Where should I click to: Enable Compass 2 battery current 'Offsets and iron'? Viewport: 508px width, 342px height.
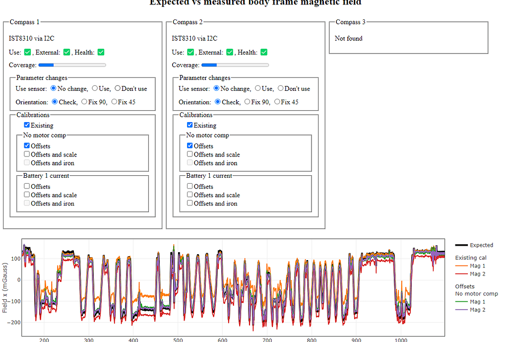[x=190, y=203]
